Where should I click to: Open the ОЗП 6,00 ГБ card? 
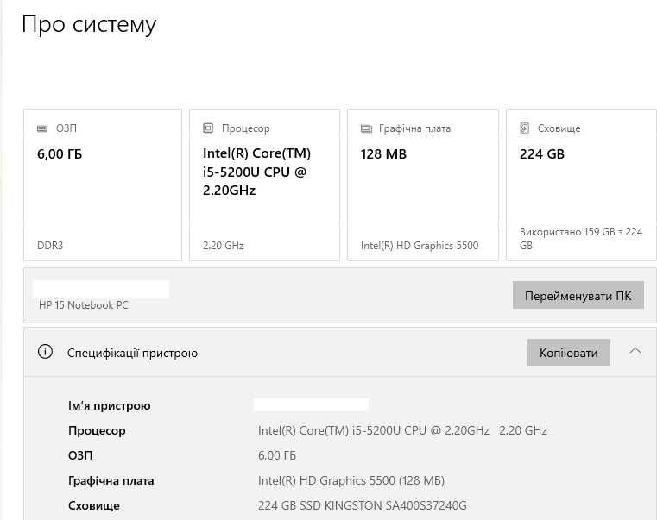tap(103, 185)
